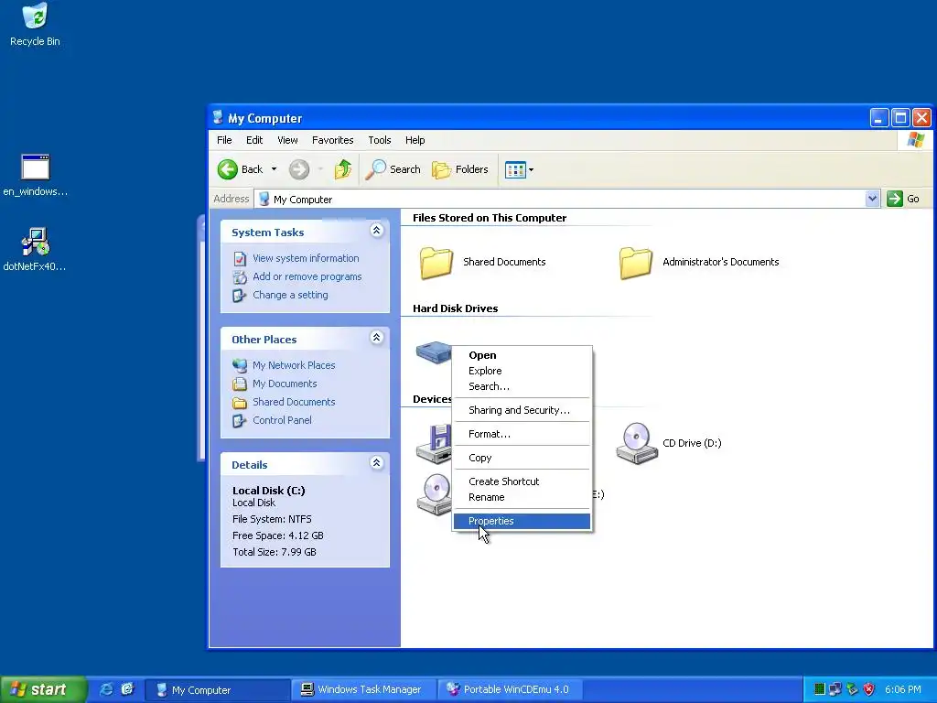Open the Favorites menu
The width and height of the screenshot is (937, 703).
(x=333, y=140)
